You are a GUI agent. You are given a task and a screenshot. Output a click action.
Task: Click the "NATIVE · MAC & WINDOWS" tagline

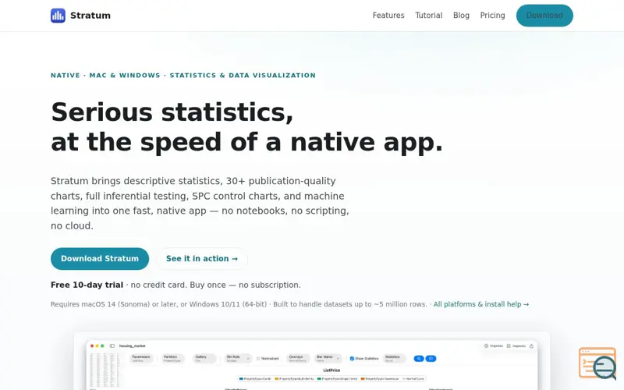click(105, 75)
